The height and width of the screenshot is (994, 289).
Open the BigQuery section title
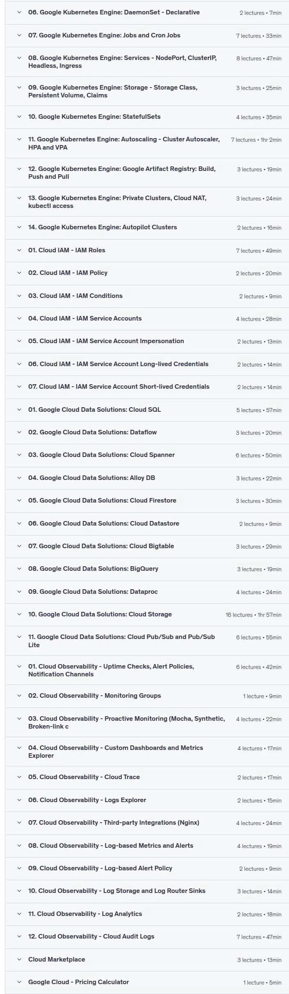point(93,569)
